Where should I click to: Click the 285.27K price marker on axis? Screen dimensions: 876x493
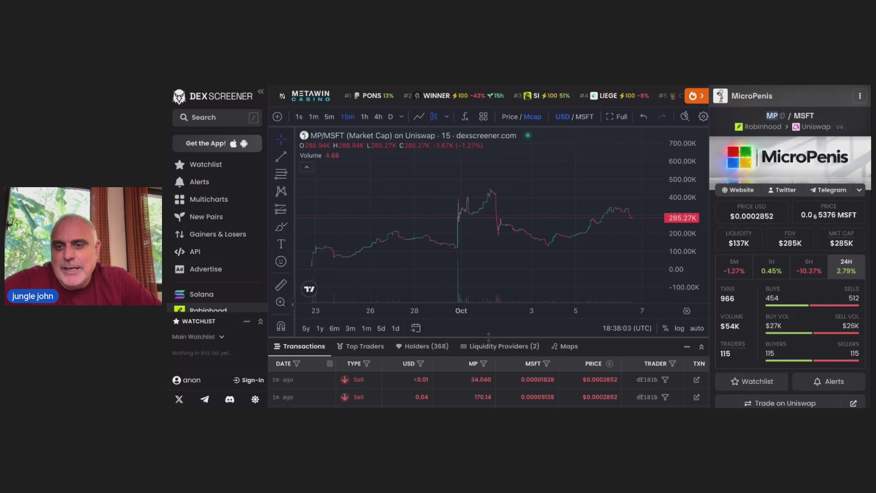682,218
